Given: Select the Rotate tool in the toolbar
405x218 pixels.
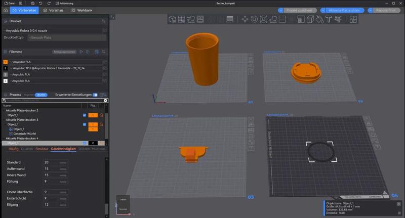Looking at the screenshot, I should click(254, 19).
